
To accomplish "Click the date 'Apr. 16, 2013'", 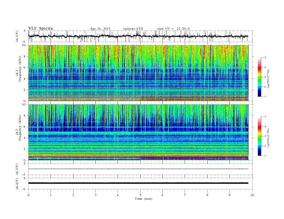I will point(100,29).
